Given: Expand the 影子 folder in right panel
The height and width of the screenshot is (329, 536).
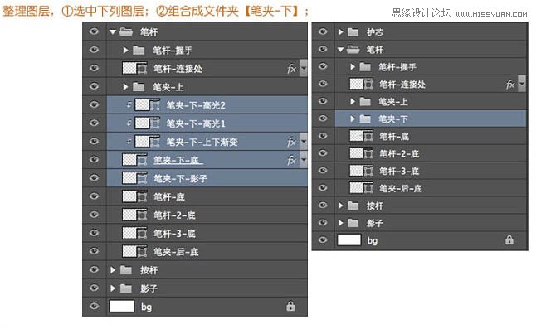Looking at the screenshot, I should coord(340,223).
